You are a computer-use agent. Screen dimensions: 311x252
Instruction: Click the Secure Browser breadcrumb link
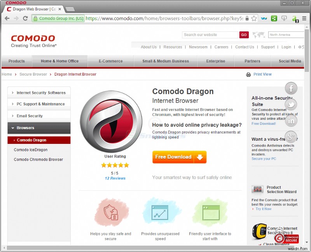click(x=33, y=74)
